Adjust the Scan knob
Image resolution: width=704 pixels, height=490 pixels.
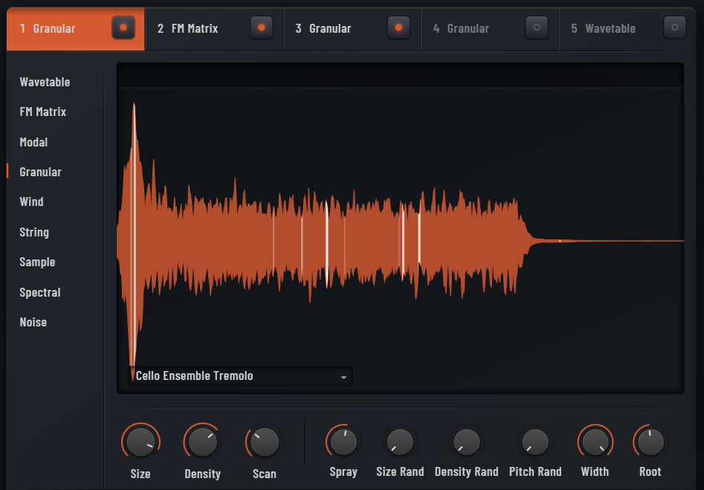pyautogui.click(x=265, y=442)
